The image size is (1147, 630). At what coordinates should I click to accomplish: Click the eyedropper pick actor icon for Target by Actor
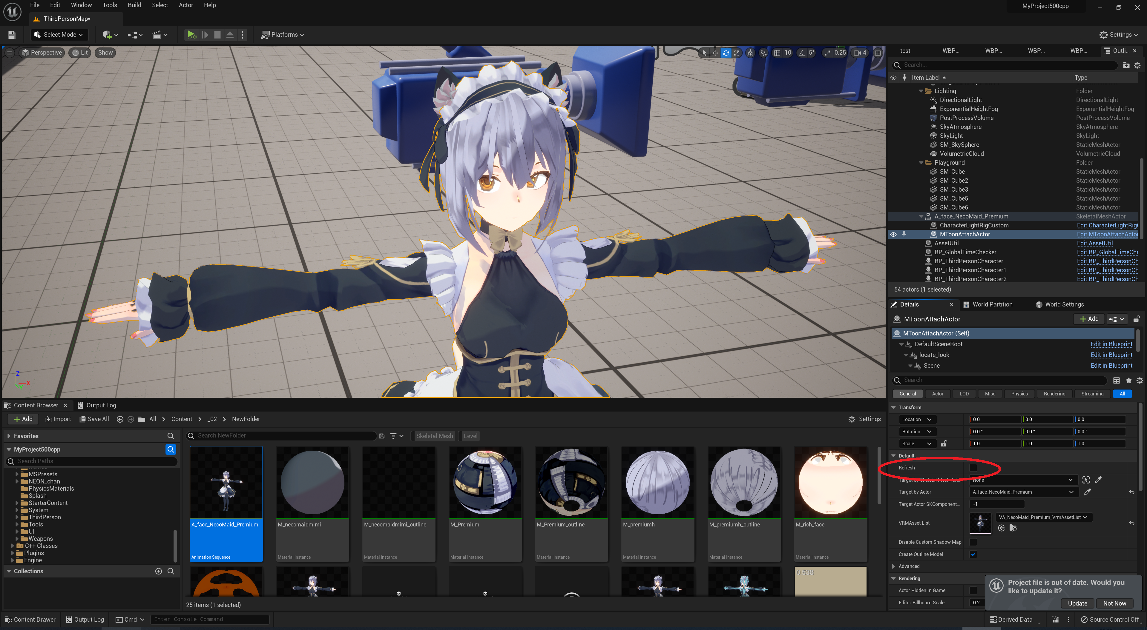pos(1087,492)
